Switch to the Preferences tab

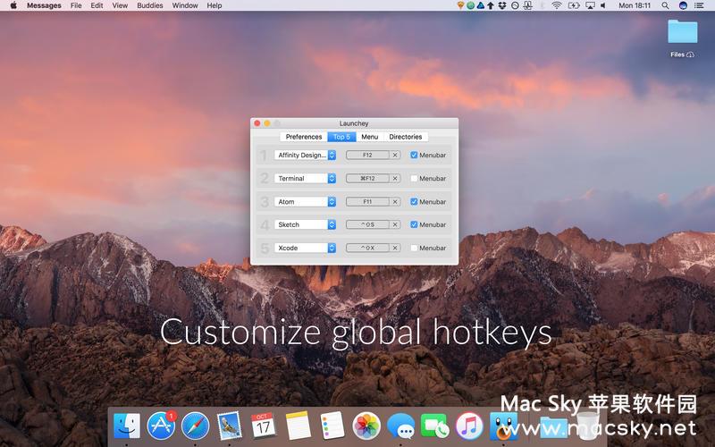tap(304, 137)
